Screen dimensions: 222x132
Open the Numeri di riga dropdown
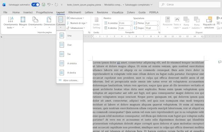coord(77,23)
